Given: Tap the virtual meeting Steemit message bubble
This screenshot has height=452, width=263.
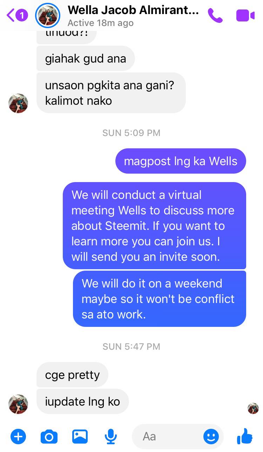Looking at the screenshot, I should coord(154,226).
